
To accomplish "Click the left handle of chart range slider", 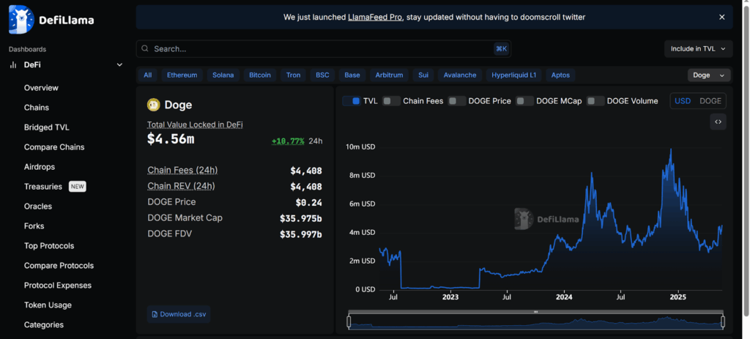I will [x=349, y=321].
